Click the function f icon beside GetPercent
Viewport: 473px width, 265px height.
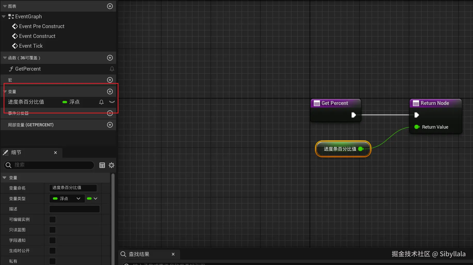pos(11,69)
